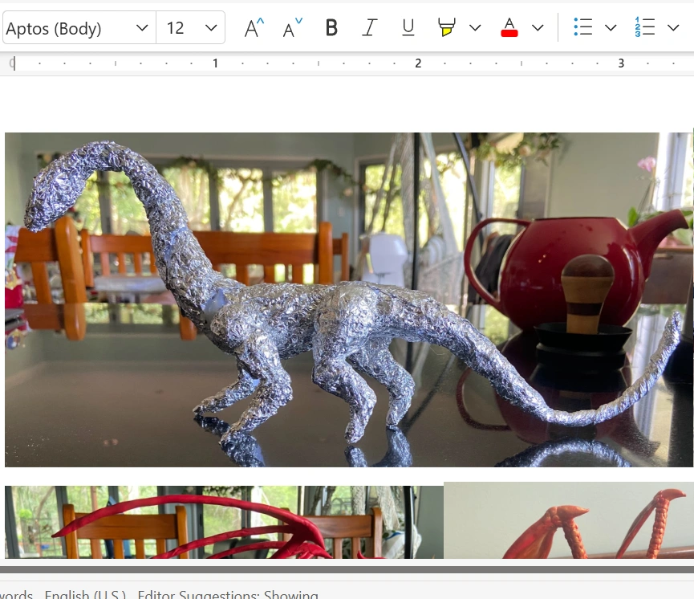
Task: Expand the bullet library dropdown arrow
Action: pyautogui.click(x=611, y=28)
